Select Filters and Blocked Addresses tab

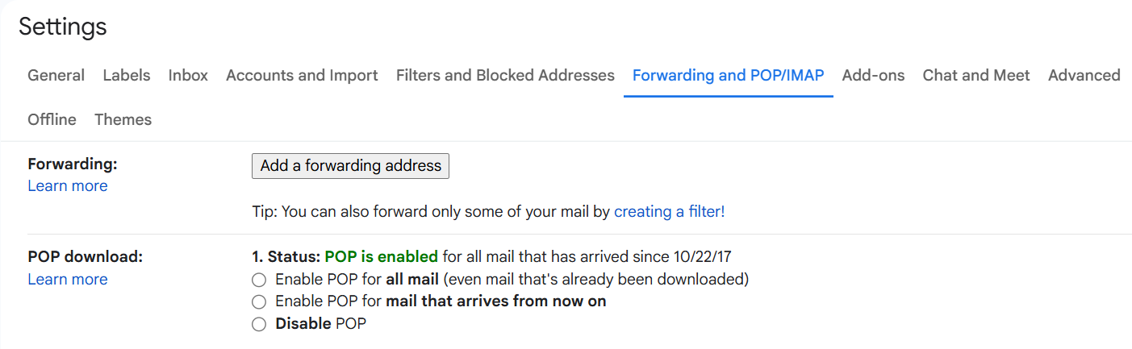[505, 76]
